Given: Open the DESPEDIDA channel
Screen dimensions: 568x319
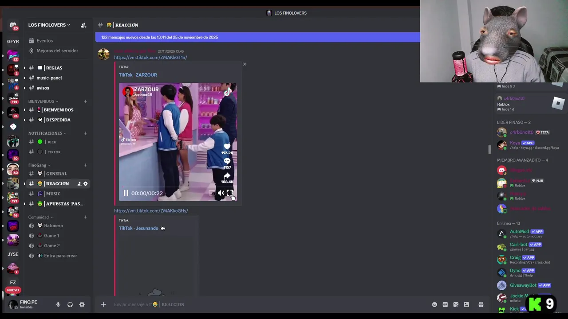Looking at the screenshot, I should click(58, 120).
